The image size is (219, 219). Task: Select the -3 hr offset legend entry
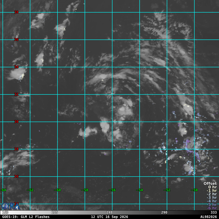(x=212, y=197)
